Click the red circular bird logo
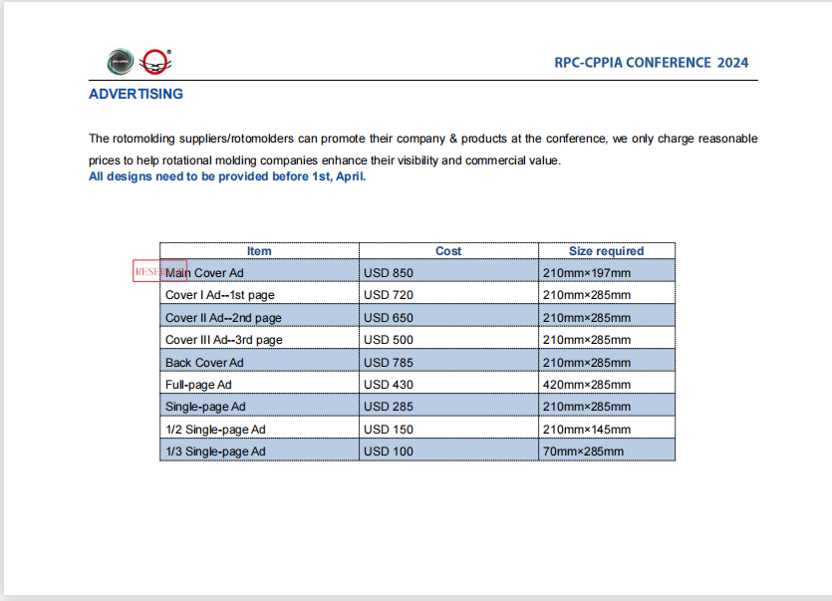The width and height of the screenshot is (832, 601). pos(155,62)
